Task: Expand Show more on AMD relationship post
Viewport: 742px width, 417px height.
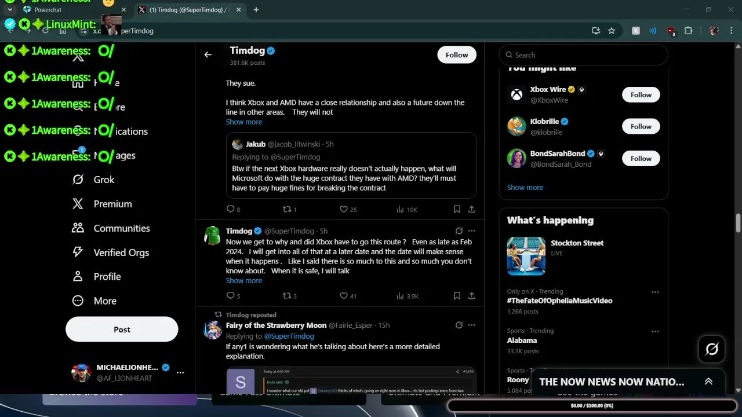Action: pyautogui.click(x=243, y=122)
